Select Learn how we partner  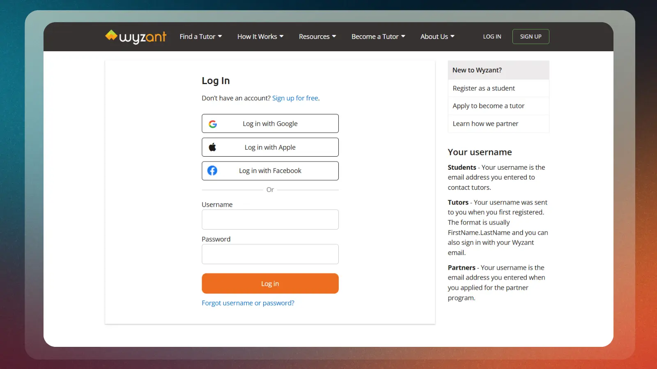(498, 123)
